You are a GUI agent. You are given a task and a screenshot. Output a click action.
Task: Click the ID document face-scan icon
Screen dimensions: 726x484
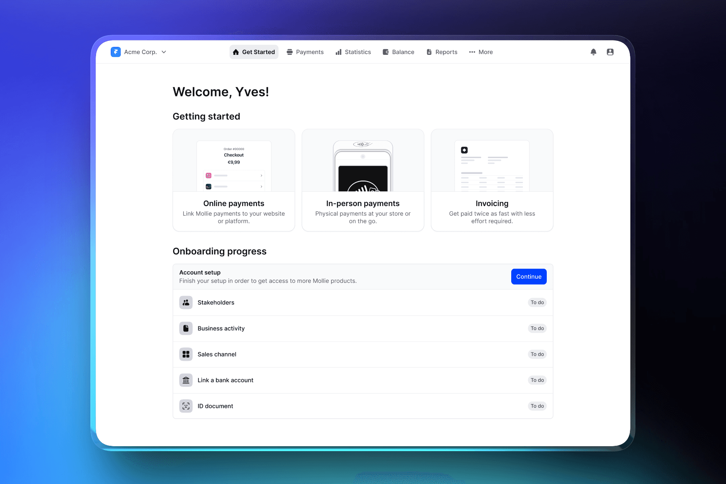click(x=186, y=406)
